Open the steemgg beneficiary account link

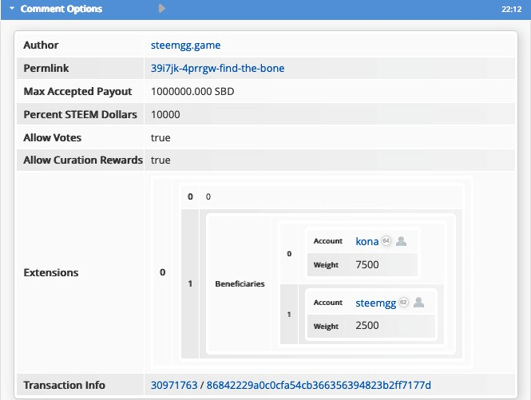coord(375,303)
